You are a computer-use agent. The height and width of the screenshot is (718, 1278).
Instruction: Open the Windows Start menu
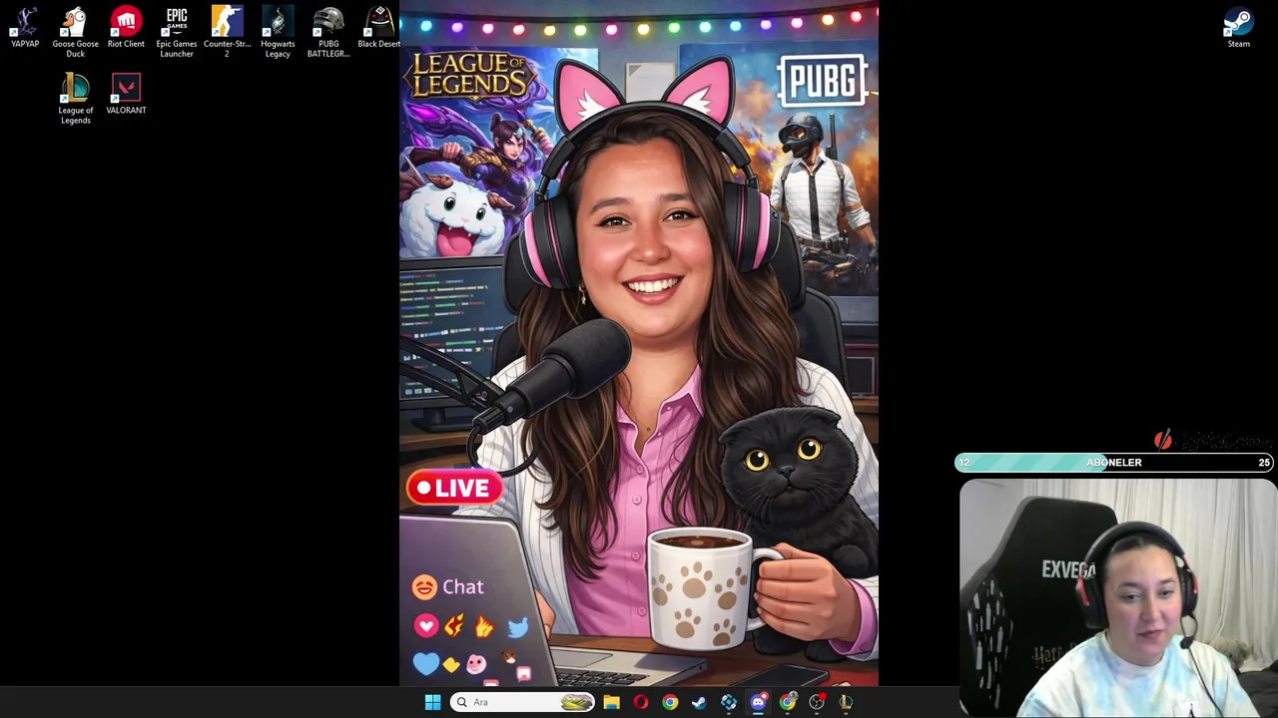tap(432, 702)
